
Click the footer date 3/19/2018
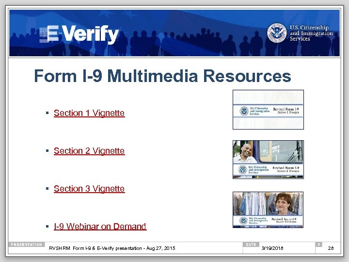[x=272, y=248]
